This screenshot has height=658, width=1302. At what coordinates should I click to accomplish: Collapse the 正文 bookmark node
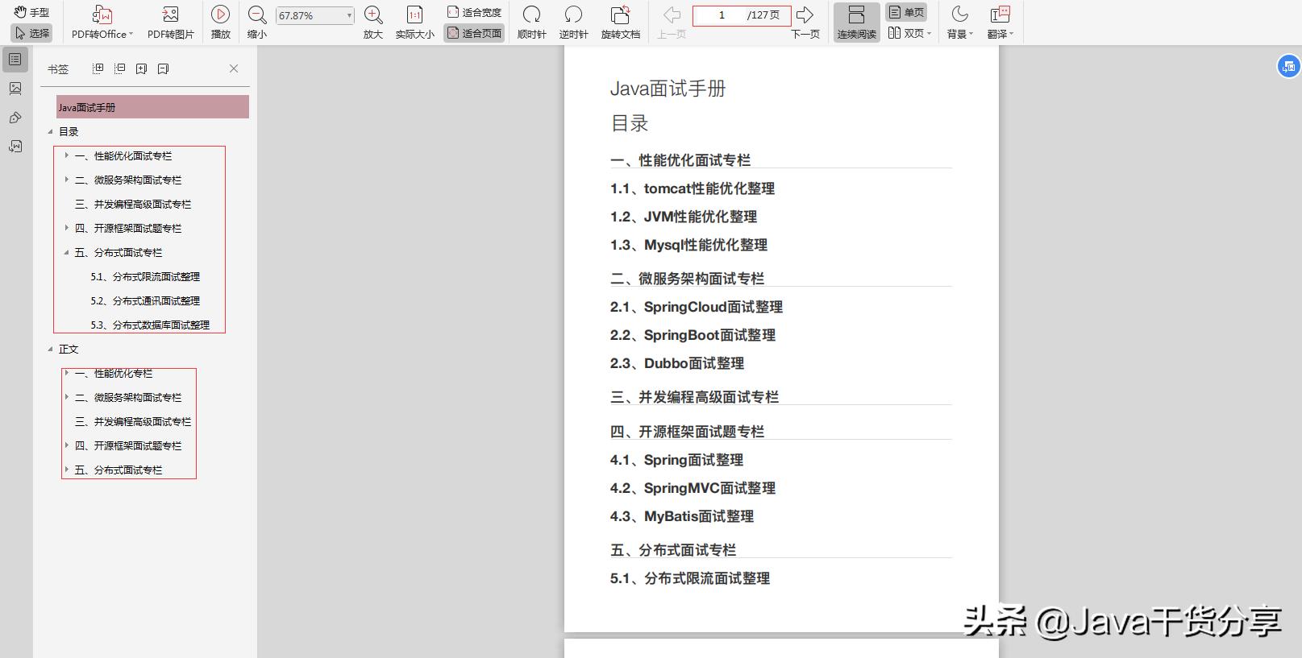(50, 349)
